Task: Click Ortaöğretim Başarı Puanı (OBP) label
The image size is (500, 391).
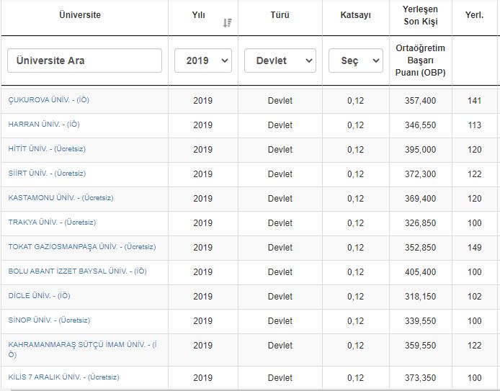Action: tap(420, 60)
